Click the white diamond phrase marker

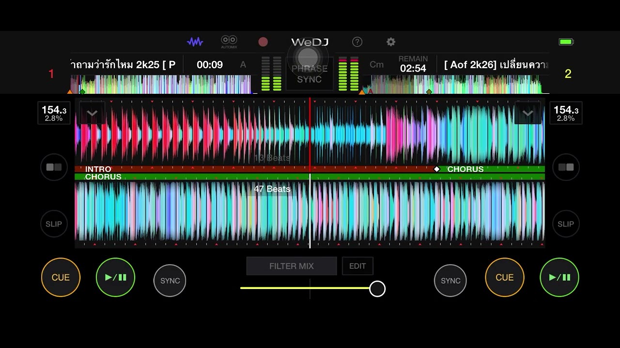[x=437, y=169]
